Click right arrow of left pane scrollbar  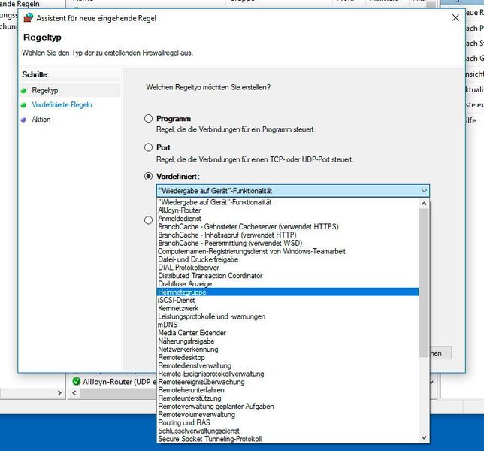click(59, 393)
